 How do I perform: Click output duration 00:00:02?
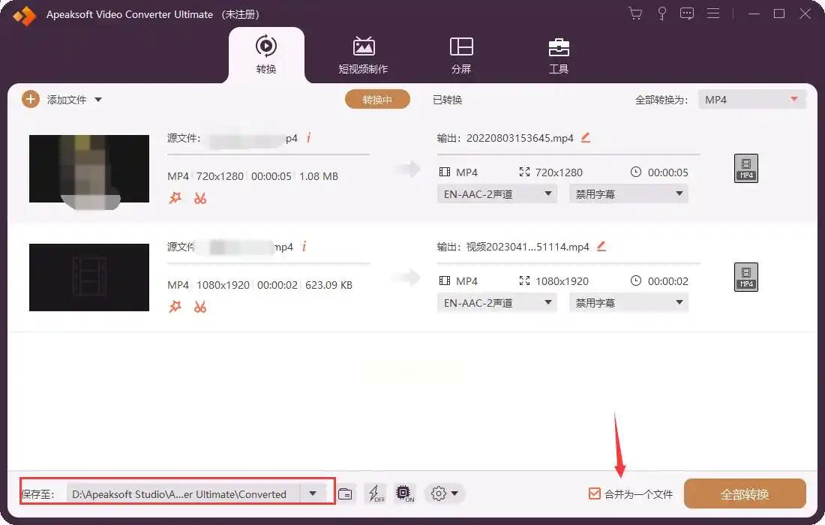667,281
